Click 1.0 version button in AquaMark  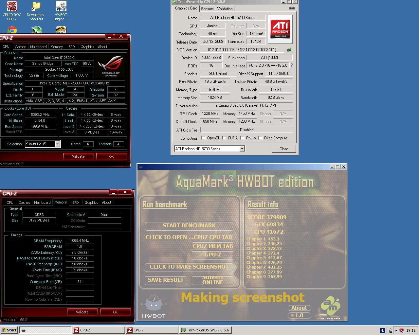tap(299, 316)
